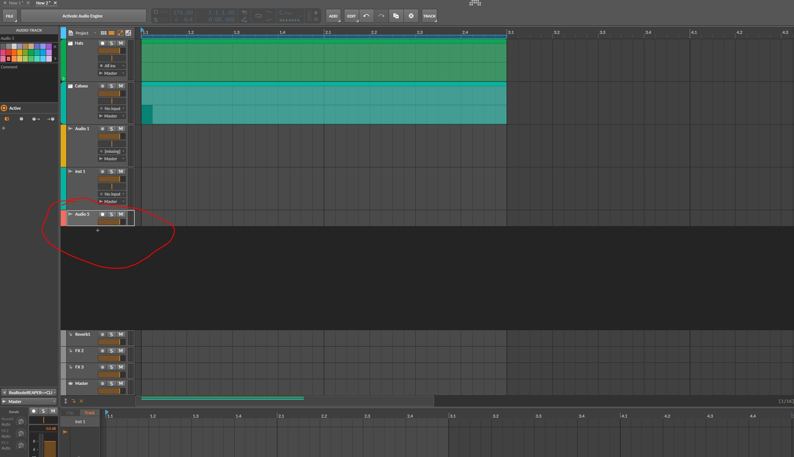Screen dimensions: 794x457
Task: Click the Redo arrow icon
Action: 381,16
